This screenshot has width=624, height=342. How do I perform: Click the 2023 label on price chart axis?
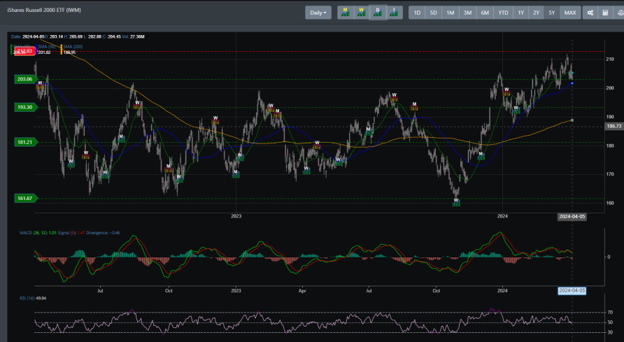pos(236,216)
